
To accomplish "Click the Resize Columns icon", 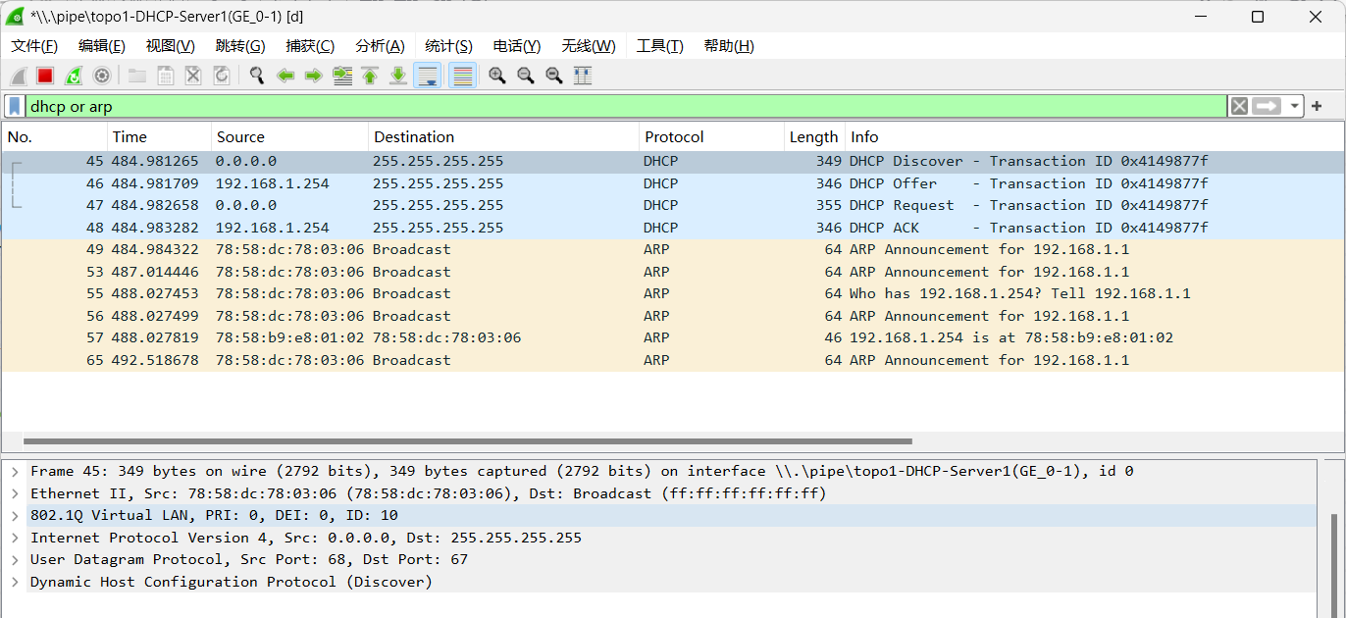I will (584, 76).
